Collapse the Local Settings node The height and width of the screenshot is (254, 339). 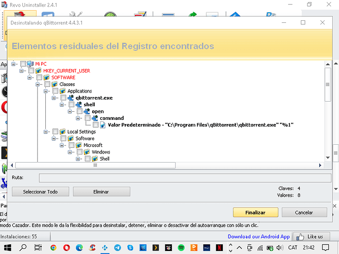coord(46,132)
